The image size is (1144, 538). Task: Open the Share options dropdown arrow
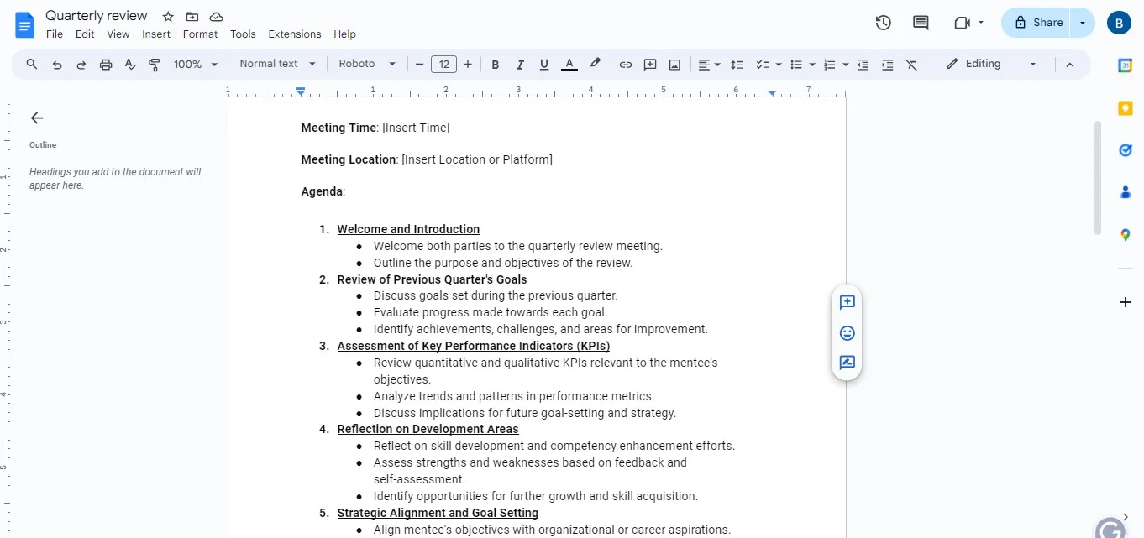[x=1083, y=23]
